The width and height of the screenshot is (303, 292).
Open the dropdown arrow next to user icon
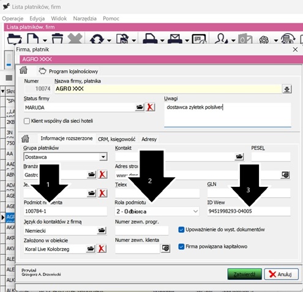click(x=233, y=40)
